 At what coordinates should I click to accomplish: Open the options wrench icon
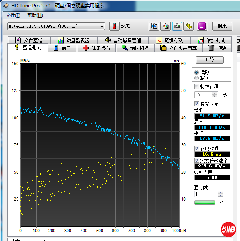[x=188, y=26]
